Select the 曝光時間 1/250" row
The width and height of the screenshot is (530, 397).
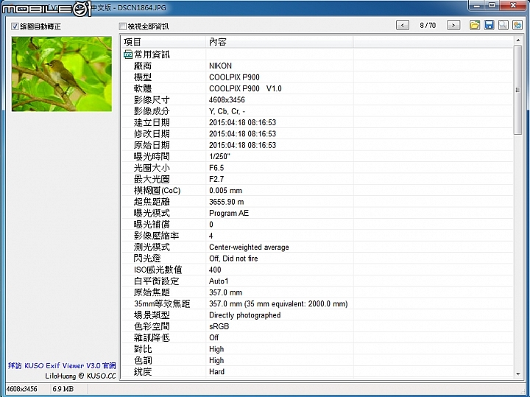[317, 157]
